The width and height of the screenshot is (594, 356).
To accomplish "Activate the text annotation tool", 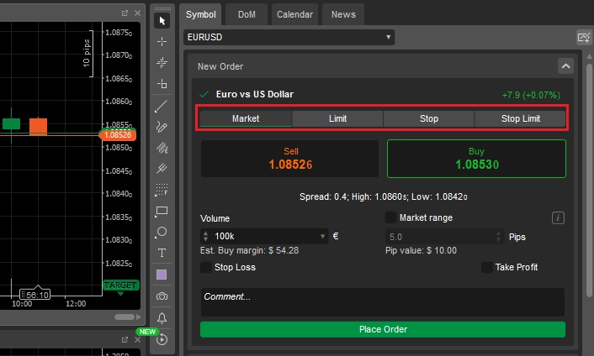I will click(162, 253).
